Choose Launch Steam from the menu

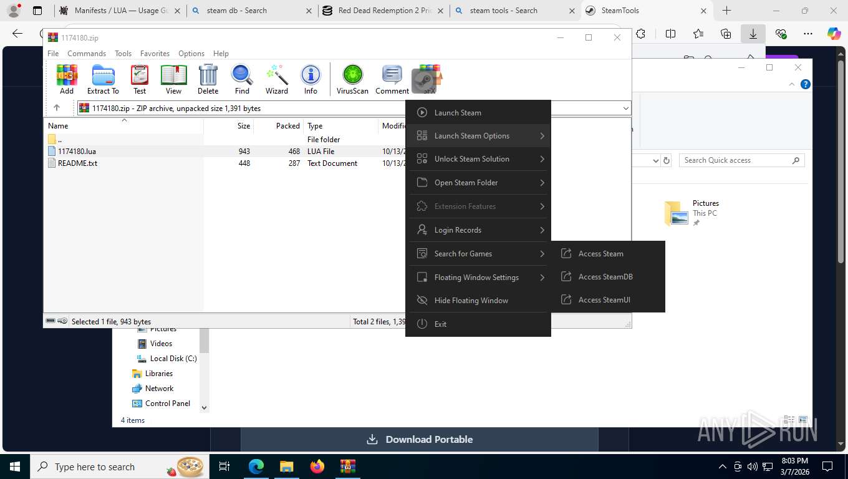coord(478,112)
